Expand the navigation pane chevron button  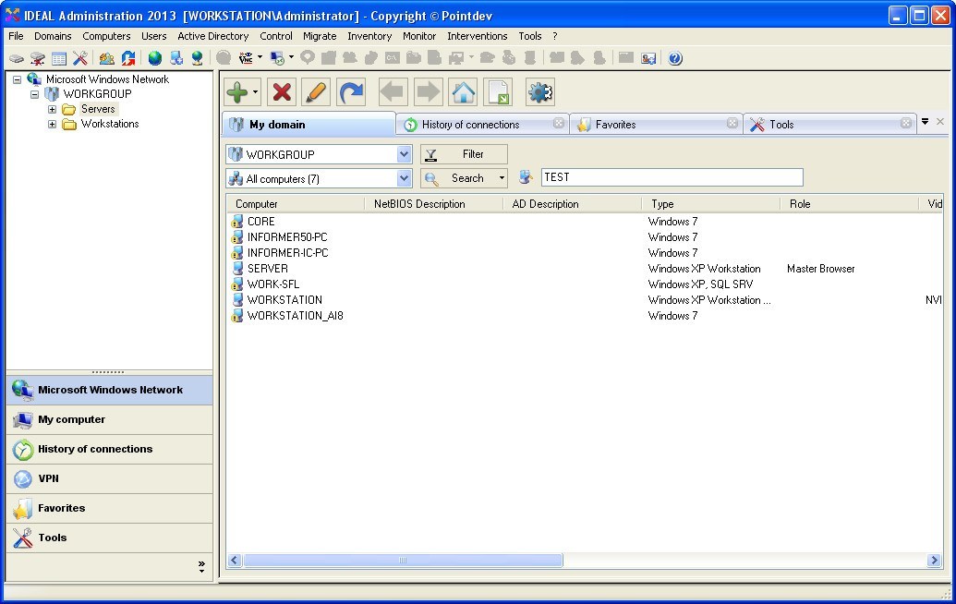click(201, 567)
